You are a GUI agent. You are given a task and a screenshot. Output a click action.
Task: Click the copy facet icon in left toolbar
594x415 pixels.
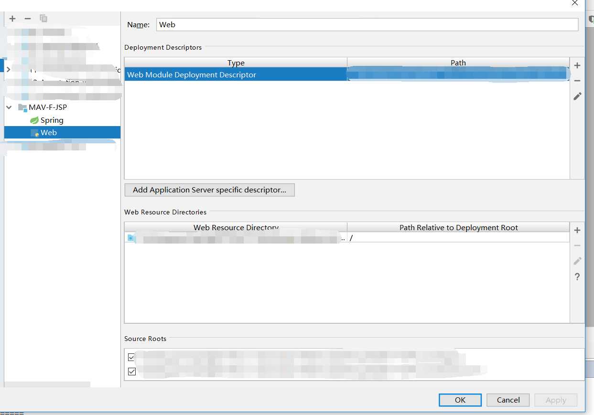[43, 19]
